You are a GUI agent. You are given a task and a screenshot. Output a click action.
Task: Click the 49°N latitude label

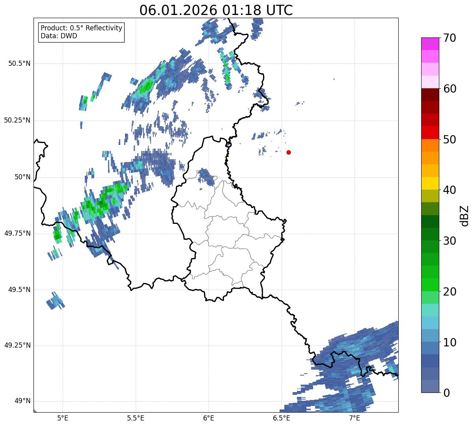click(22, 401)
